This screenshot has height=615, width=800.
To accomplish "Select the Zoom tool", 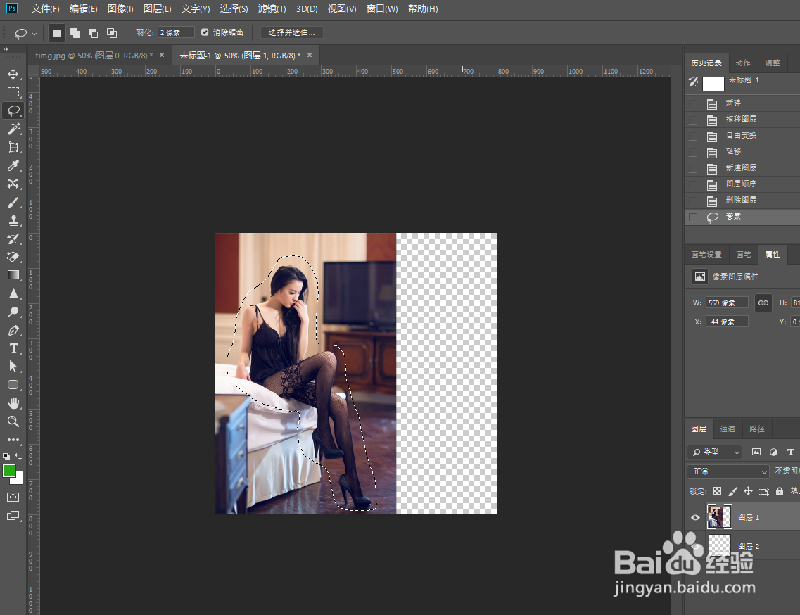I will (x=13, y=421).
